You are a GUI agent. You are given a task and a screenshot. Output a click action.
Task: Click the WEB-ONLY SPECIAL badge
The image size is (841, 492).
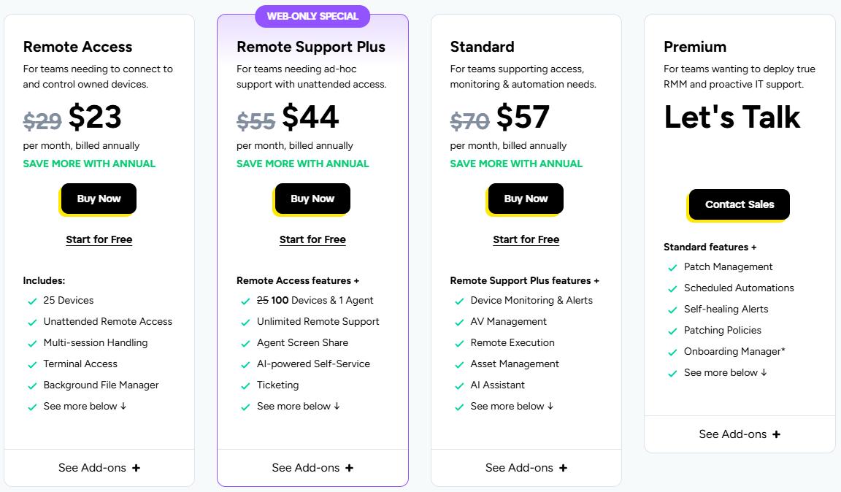coord(312,16)
